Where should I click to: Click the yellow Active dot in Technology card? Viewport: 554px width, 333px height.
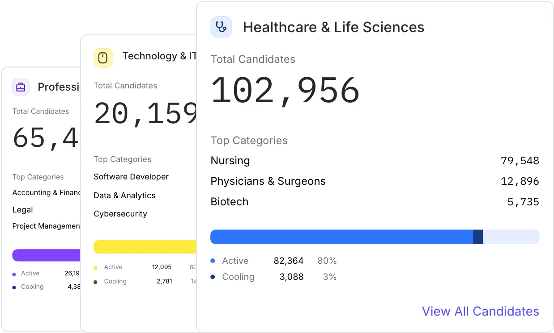coord(95,268)
